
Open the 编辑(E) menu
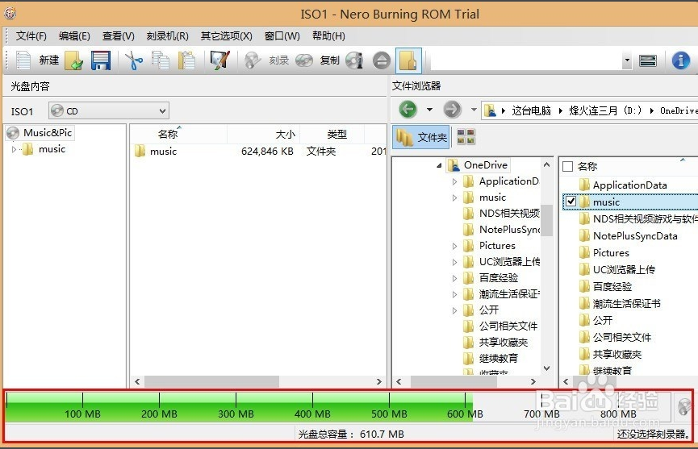tap(74, 36)
